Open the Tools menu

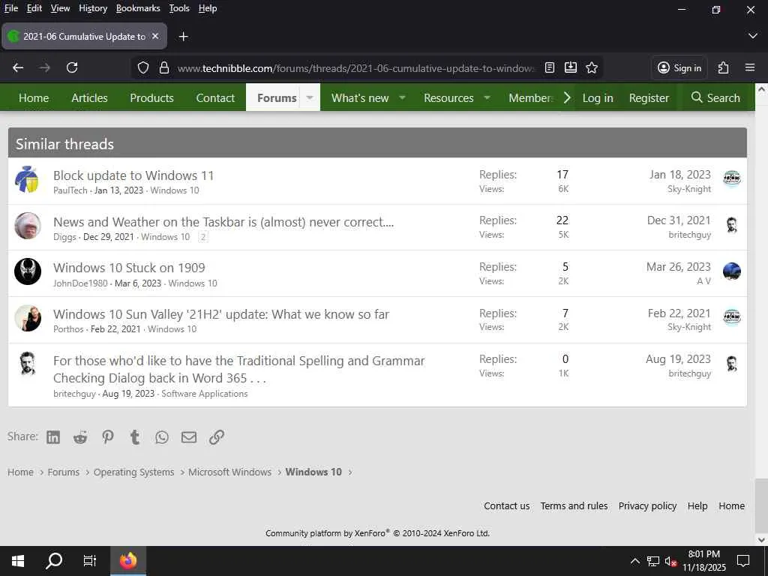coord(179,8)
